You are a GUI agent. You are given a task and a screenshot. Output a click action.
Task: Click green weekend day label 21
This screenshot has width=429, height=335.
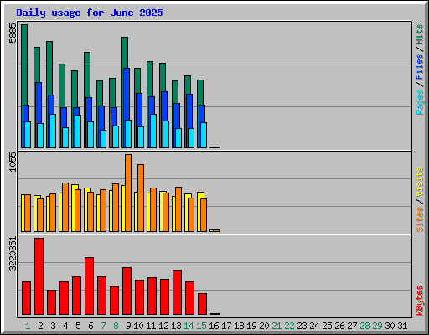point(277,326)
